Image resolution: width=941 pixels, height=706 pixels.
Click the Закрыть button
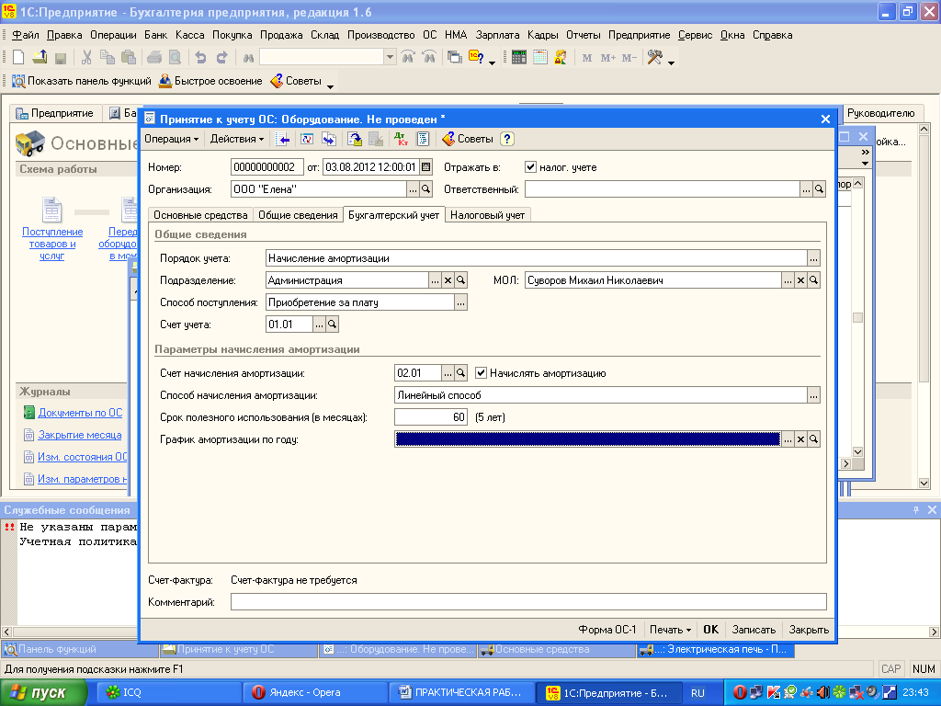pos(809,630)
